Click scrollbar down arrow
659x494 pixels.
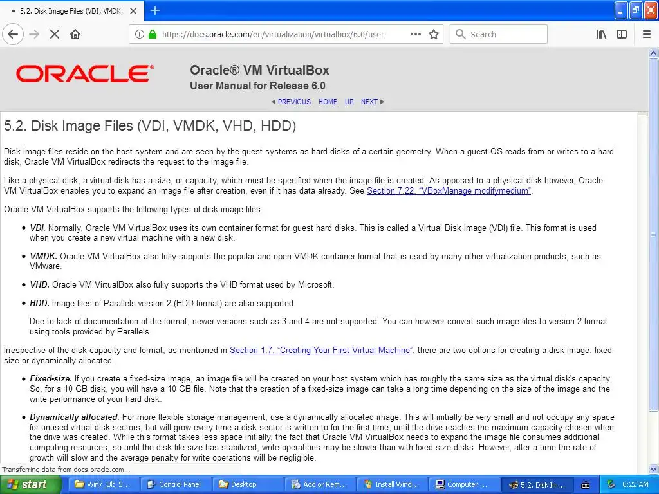(x=654, y=469)
